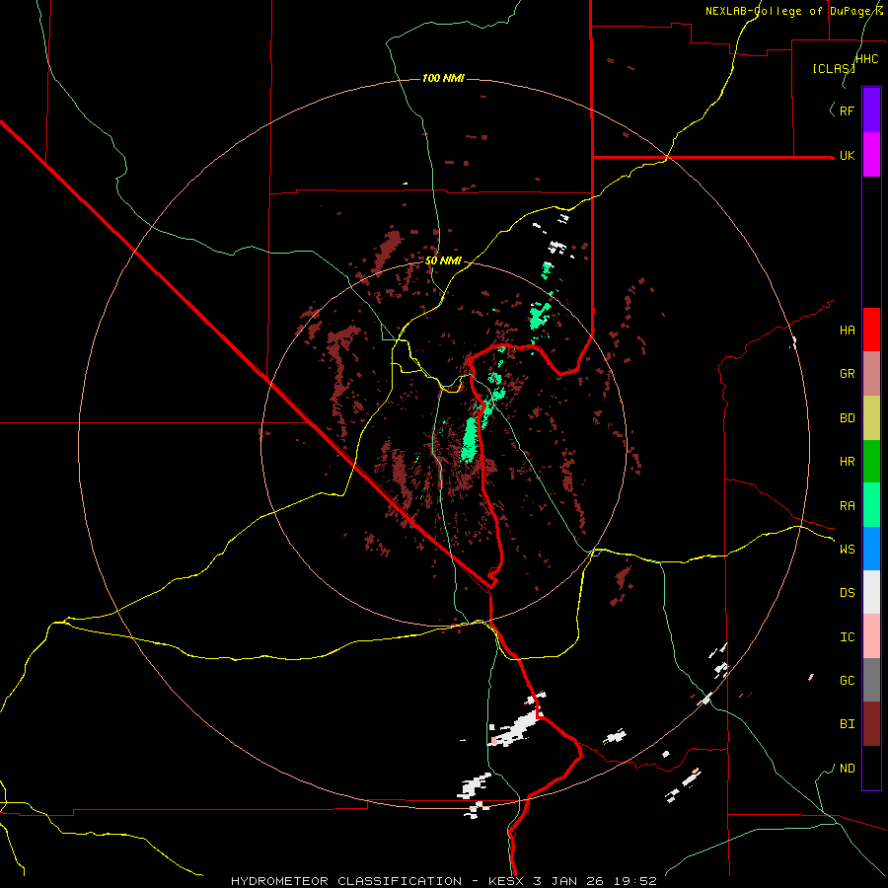Click the green HR legend color swatch
Screen dimensions: 888x888
tap(871, 461)
